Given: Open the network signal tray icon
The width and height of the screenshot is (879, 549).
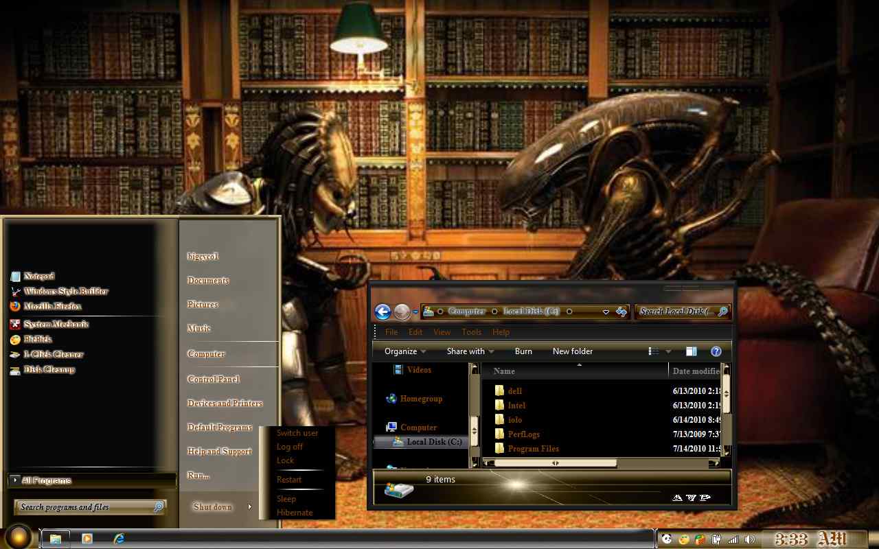Looking at the screenshot, I should click(733, 539).
